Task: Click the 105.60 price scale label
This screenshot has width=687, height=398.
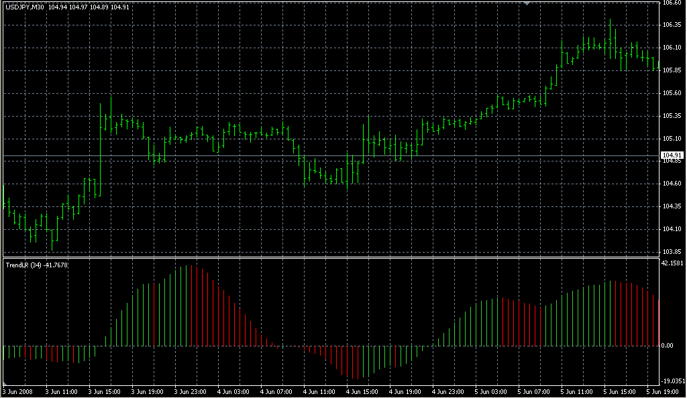Action: [672, 93]
